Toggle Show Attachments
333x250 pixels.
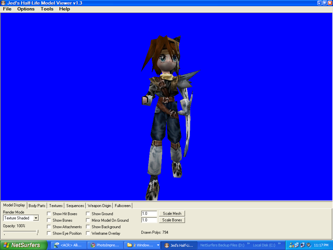click(49, 227)
